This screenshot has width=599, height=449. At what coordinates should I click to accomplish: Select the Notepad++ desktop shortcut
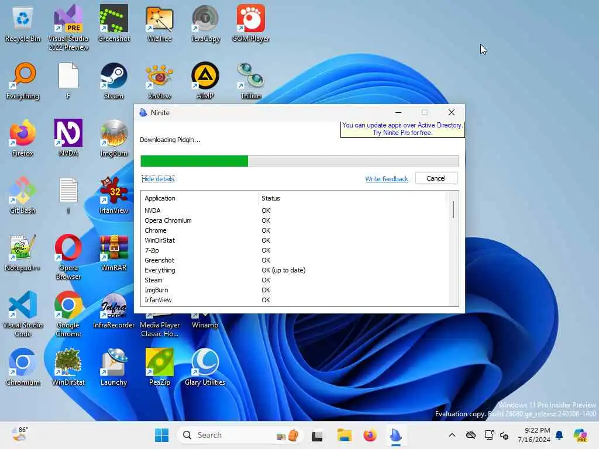(x=23, y=253)
